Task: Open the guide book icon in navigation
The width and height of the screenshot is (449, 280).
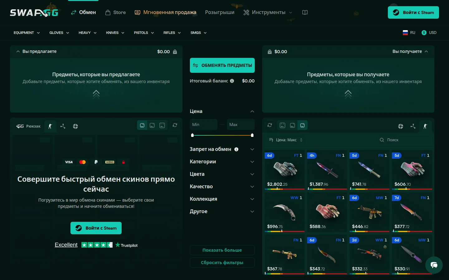Action: point(305,12)
